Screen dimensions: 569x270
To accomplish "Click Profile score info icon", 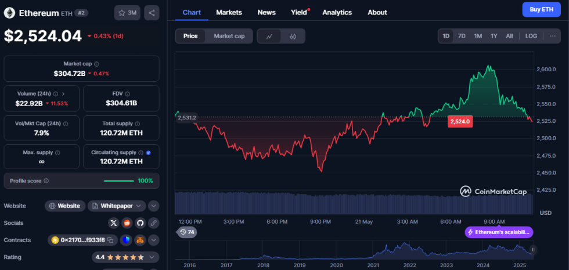I will point(46,181).
